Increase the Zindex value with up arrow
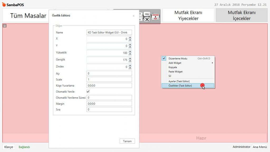The height and width of the screenshot is (152, 270). [130, 66]
